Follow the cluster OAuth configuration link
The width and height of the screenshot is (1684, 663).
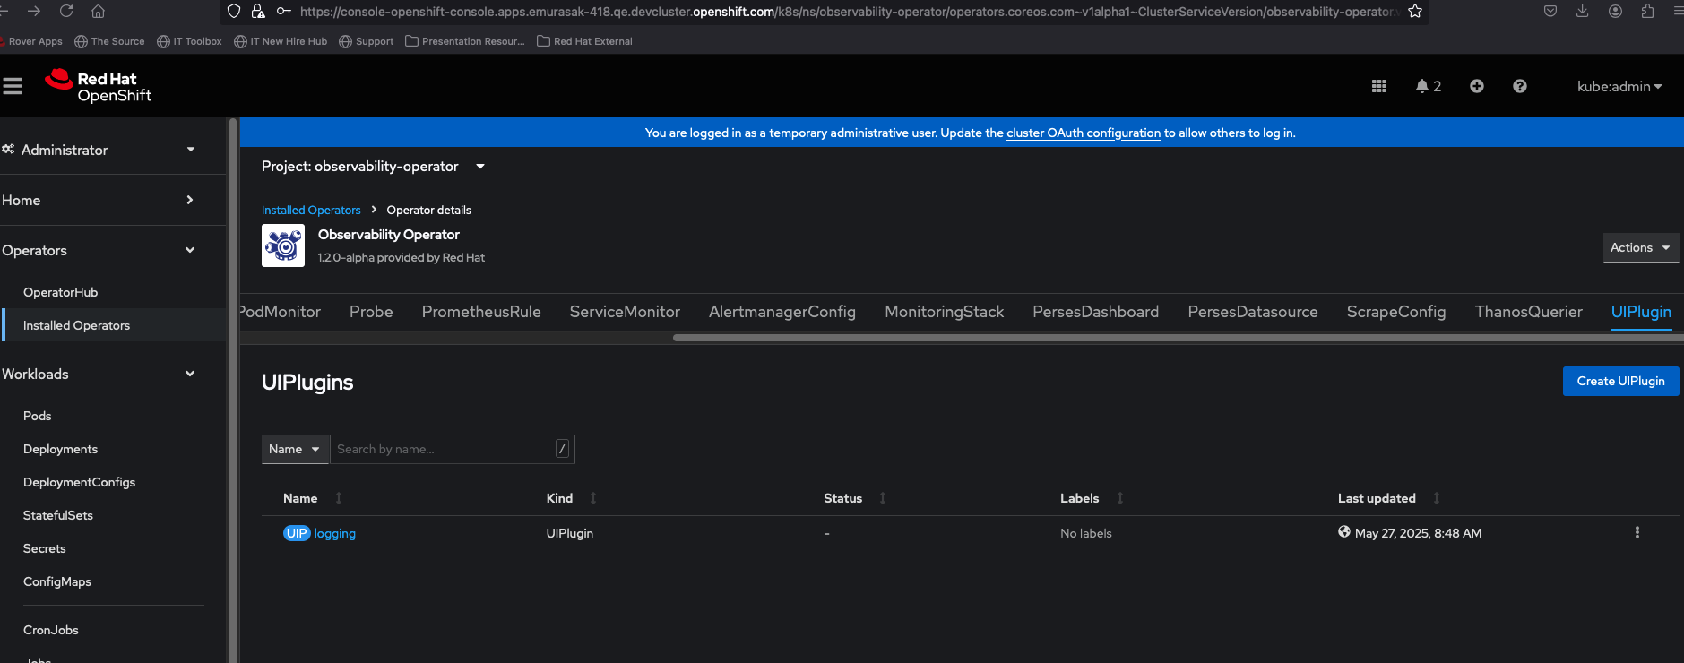point(1084,133)
